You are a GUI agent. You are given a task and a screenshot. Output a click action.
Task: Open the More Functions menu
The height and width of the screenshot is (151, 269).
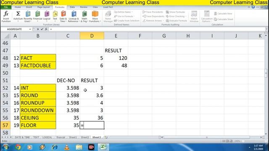pyautogui.click(x=95, y=16)
